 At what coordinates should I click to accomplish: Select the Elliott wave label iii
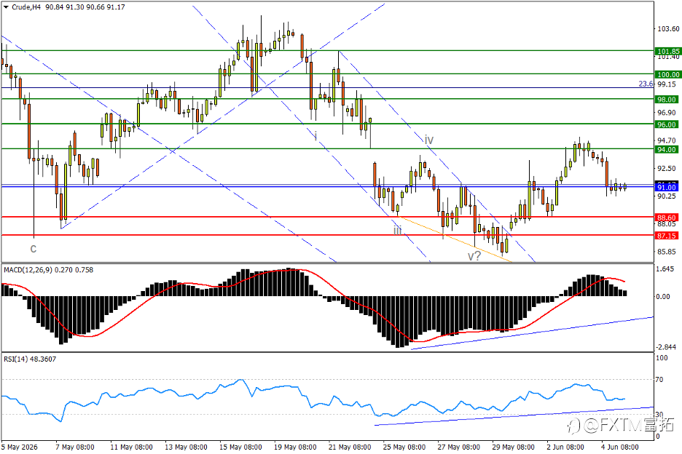coord(398,230)
